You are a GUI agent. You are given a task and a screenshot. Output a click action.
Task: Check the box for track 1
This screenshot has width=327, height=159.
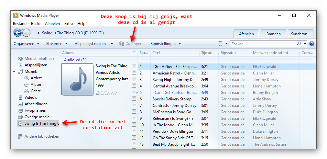tap(134, 66)
